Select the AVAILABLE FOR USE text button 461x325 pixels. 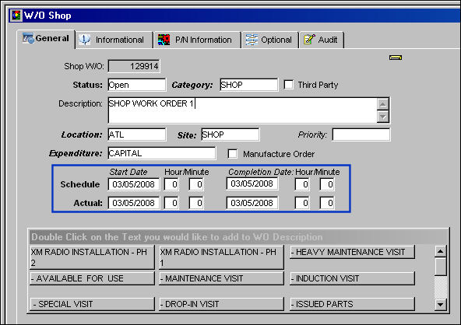(x=92, y=278)
